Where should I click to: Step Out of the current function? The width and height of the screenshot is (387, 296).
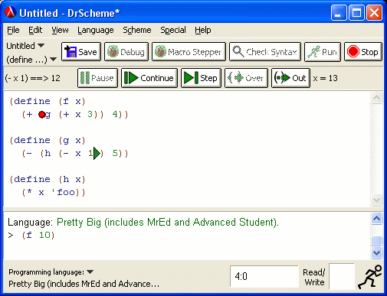point(290,78)
